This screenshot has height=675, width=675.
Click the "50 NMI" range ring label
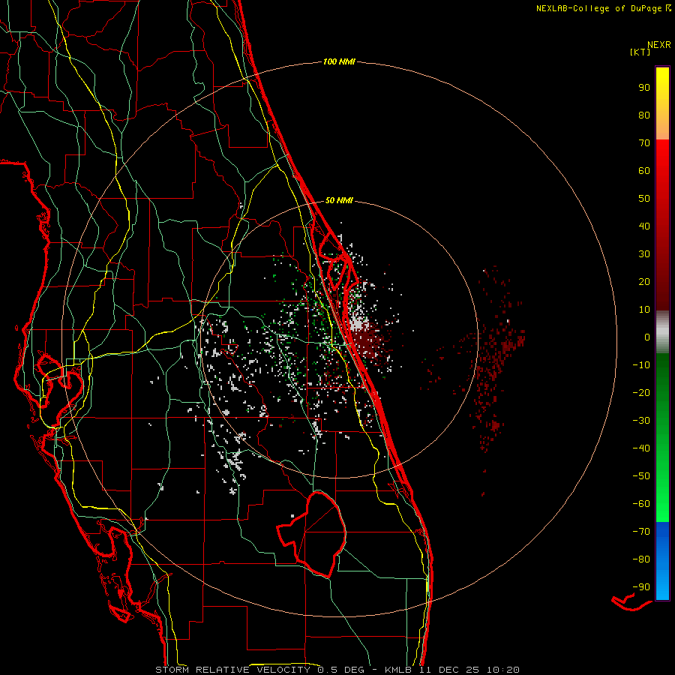[x=339, y=200]
